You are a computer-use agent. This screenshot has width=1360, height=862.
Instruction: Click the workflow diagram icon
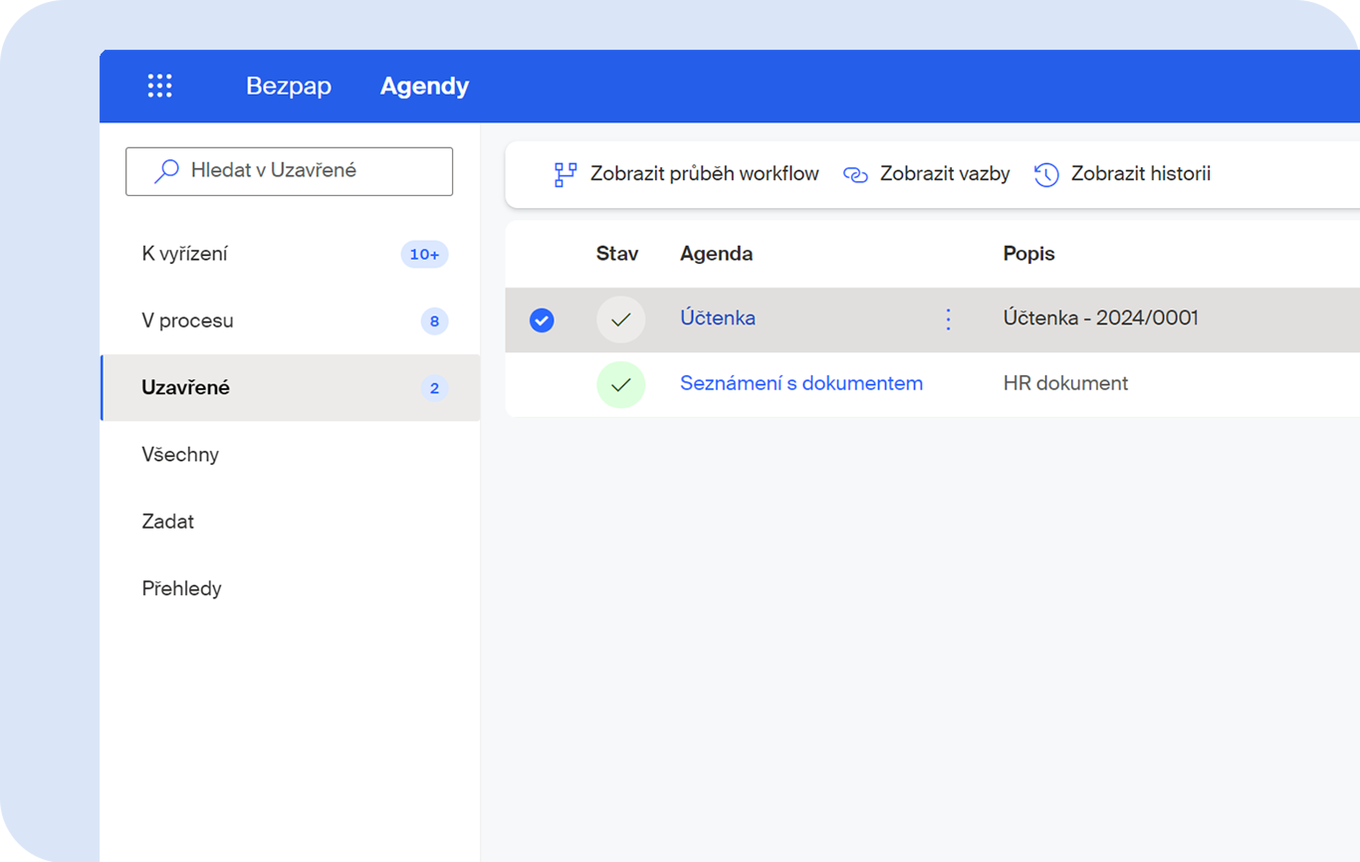click(x=566, y=174)
